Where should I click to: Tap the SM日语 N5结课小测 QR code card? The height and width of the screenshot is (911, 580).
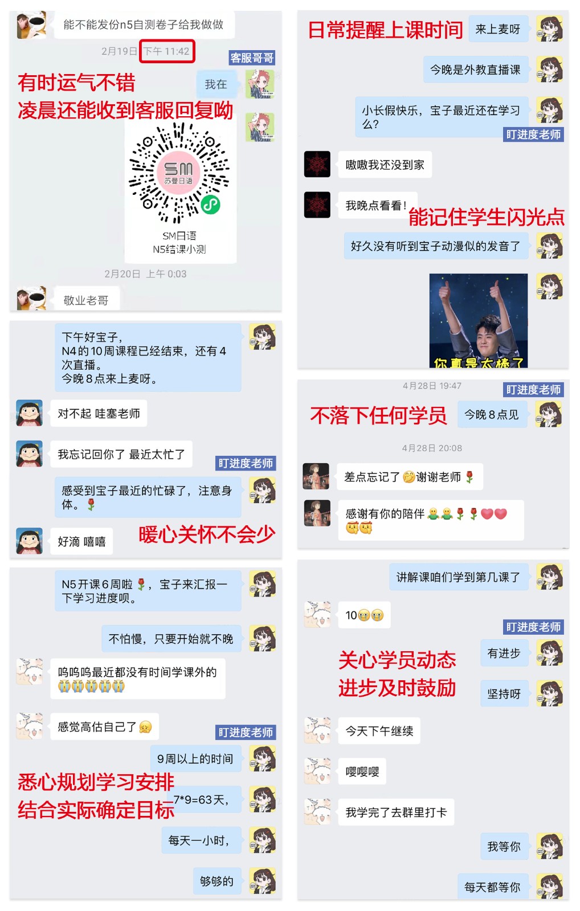click(180, 189)
